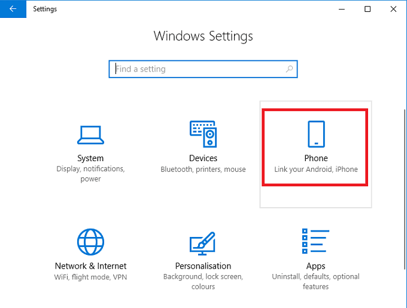Click the Phone category label
Screen dimensions: 407x308
[315, 158]
